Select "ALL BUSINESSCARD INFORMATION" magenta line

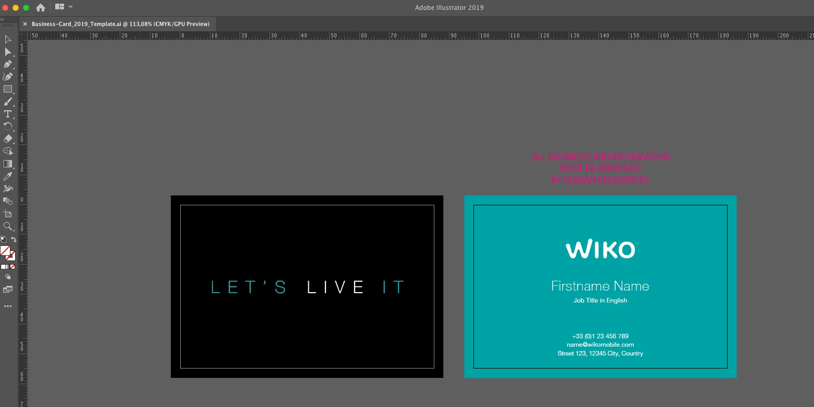coord(600,156)
